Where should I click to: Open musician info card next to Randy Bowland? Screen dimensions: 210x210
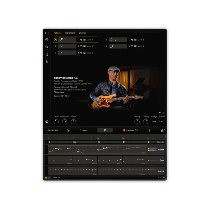tap(76, 78)
